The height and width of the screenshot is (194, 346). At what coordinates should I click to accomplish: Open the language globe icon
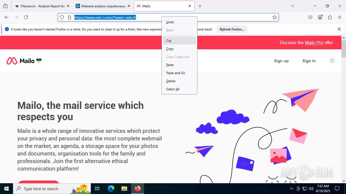coord(332,61)
